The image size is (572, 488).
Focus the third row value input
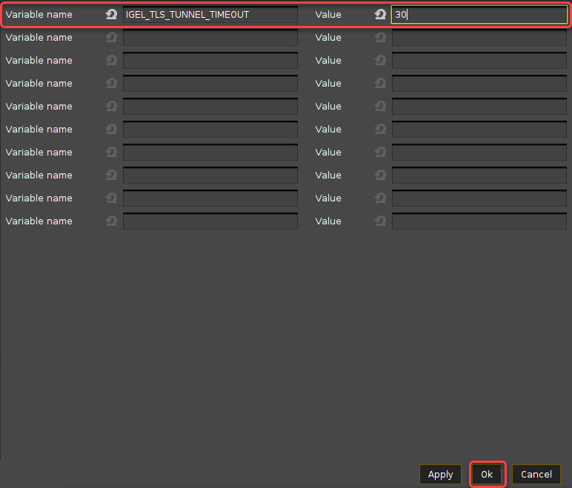coord(479,61)
